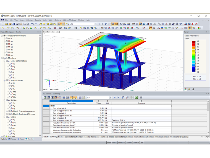
Task: Select the uy global deformation radio button
Action: point(7,44)
